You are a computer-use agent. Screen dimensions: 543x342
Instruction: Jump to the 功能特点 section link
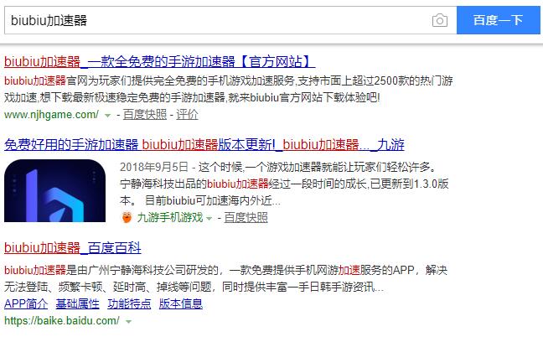click(x=129, y=304)
